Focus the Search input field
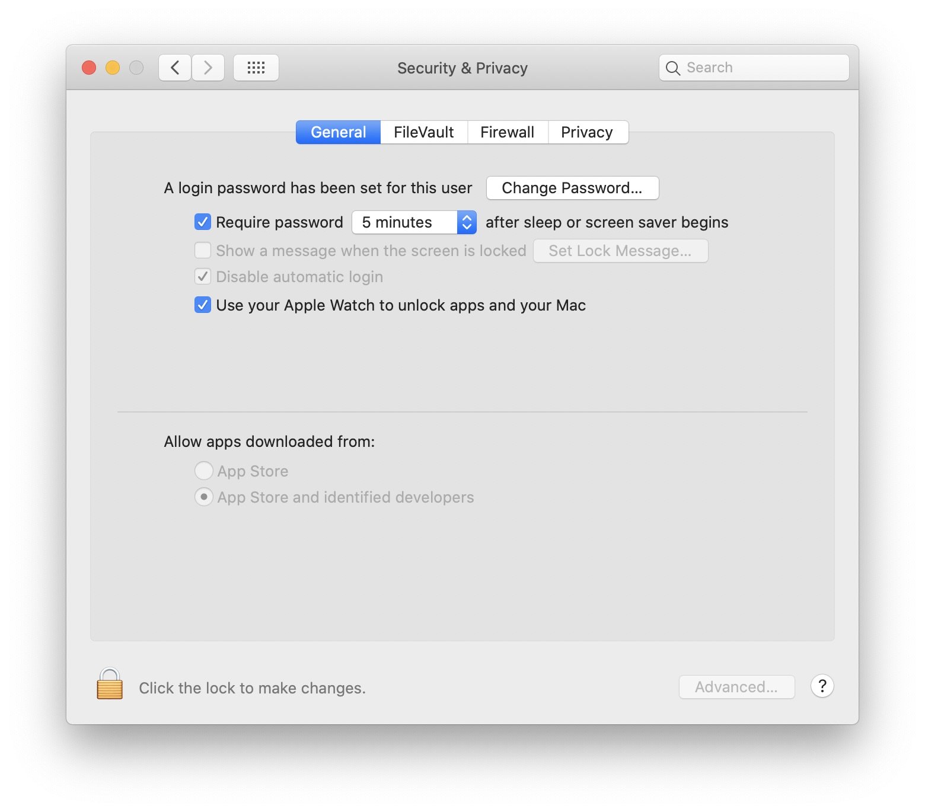This screenshot has width=925, height=812. coord(754,68)
